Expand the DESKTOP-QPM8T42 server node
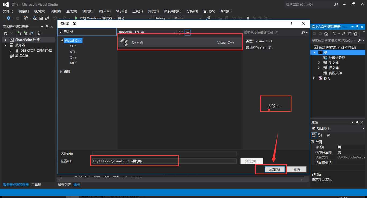The width and height of the screenshot is (367, 198). (x=10, y=51)
